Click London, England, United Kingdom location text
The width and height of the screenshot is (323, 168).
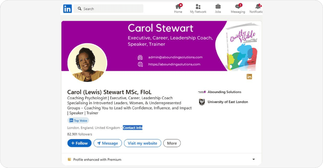93,128
